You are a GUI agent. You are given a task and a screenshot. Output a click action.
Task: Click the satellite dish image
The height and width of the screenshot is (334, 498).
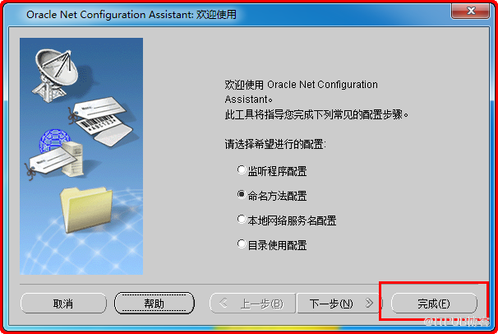(56, 75)
